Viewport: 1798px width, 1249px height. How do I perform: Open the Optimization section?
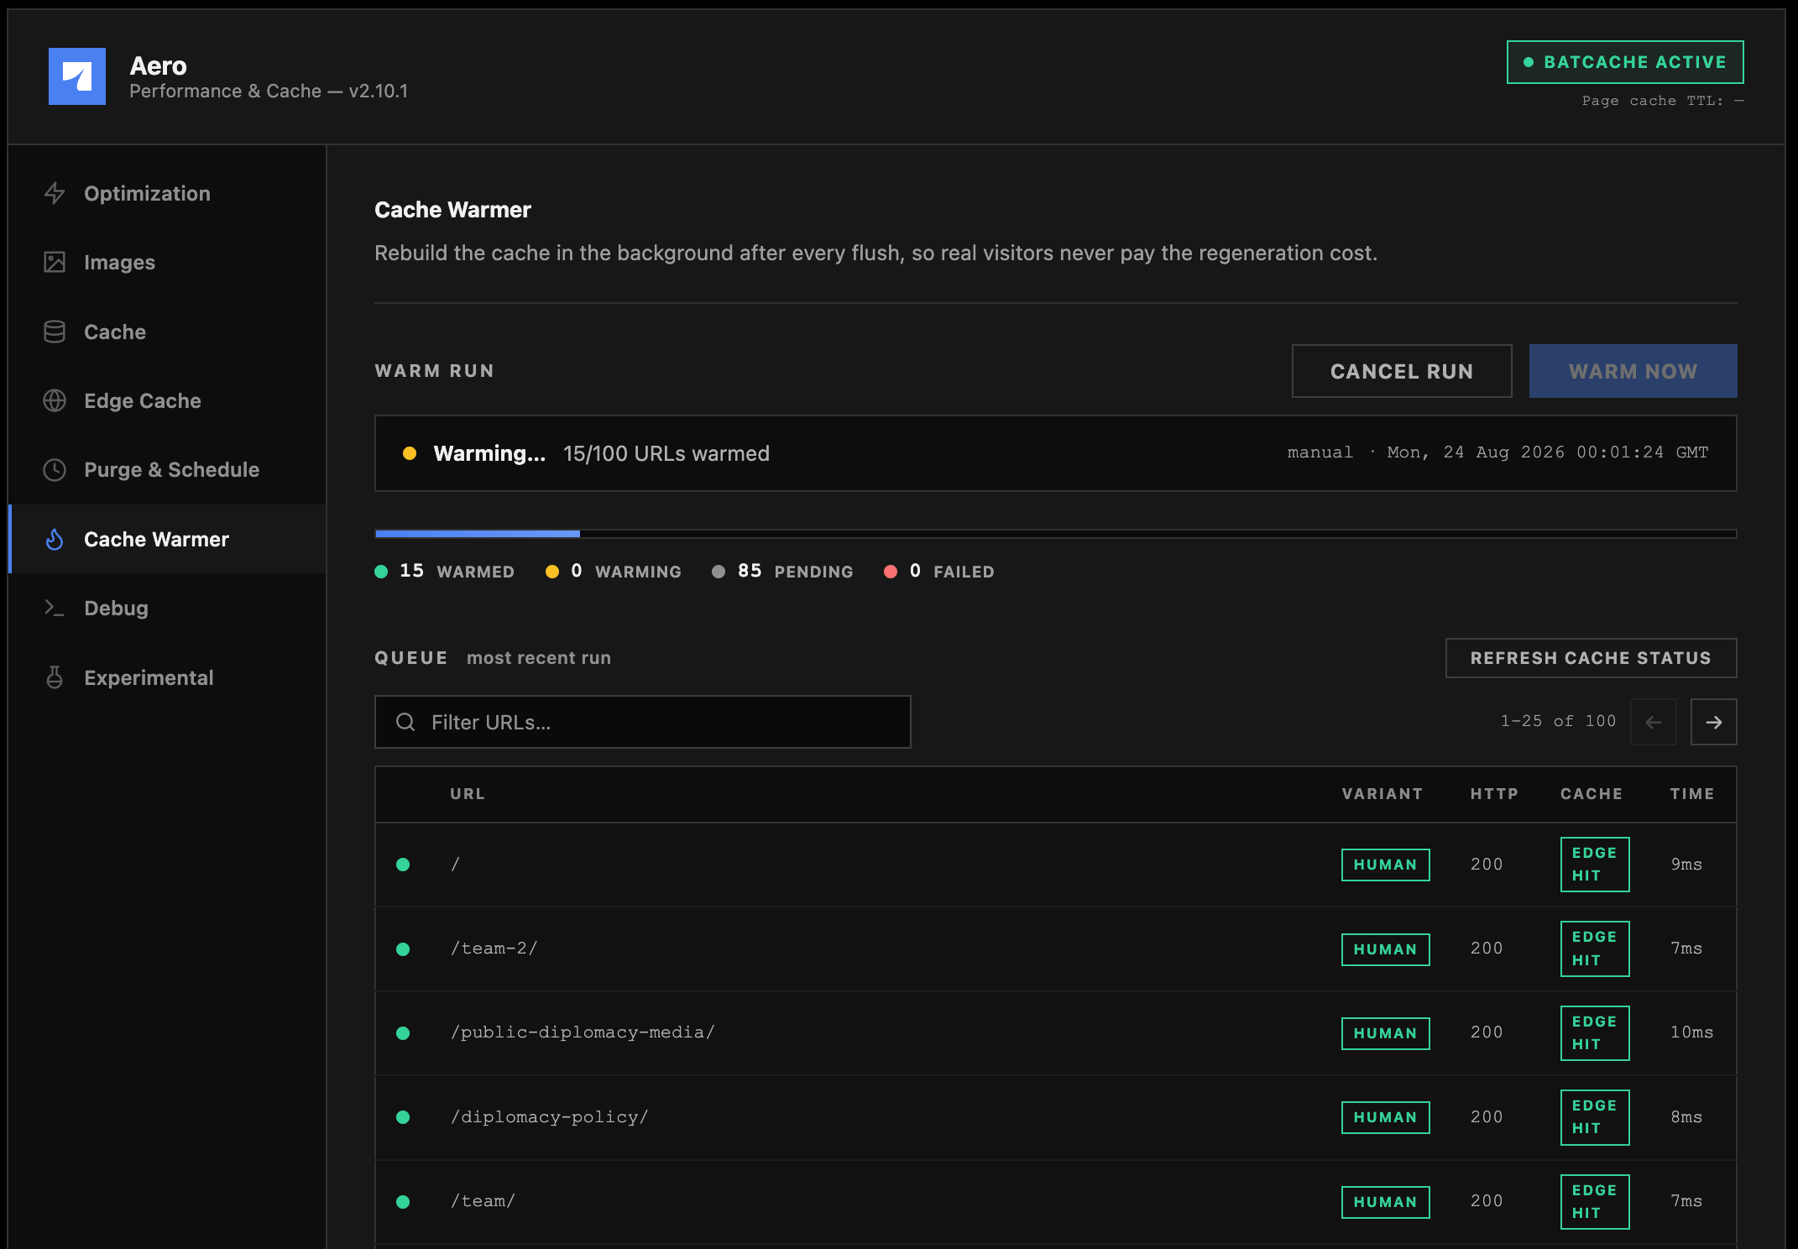[x=167, y=193]
